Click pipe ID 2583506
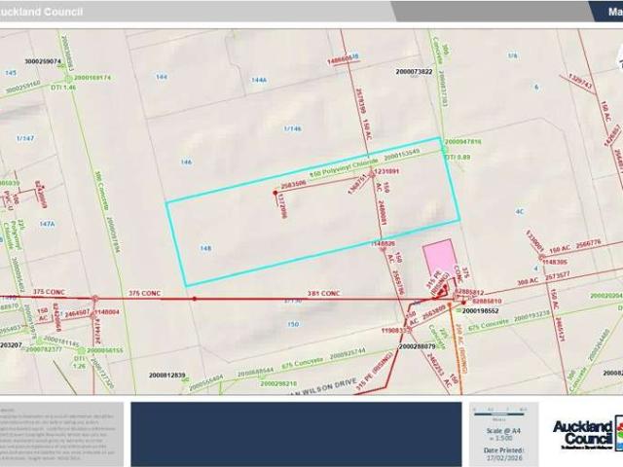The image size is (623, 467). point(293,184)
